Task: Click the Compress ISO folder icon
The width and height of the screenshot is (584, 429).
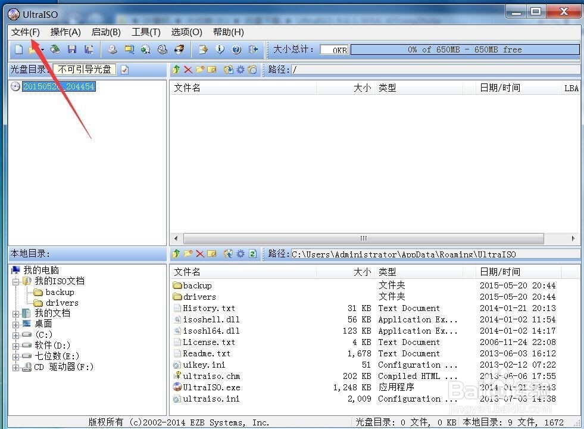Action: coord(129,49)
